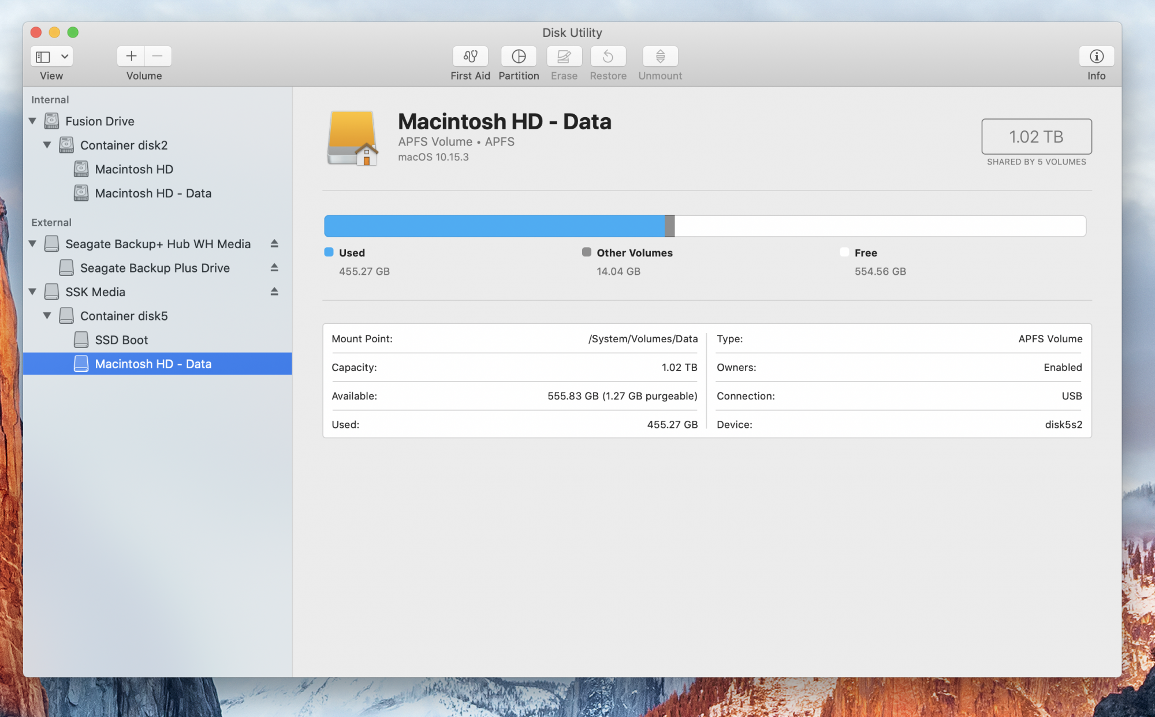
Task: Click the blue Used legend swatch
Action: pos(329,252)
